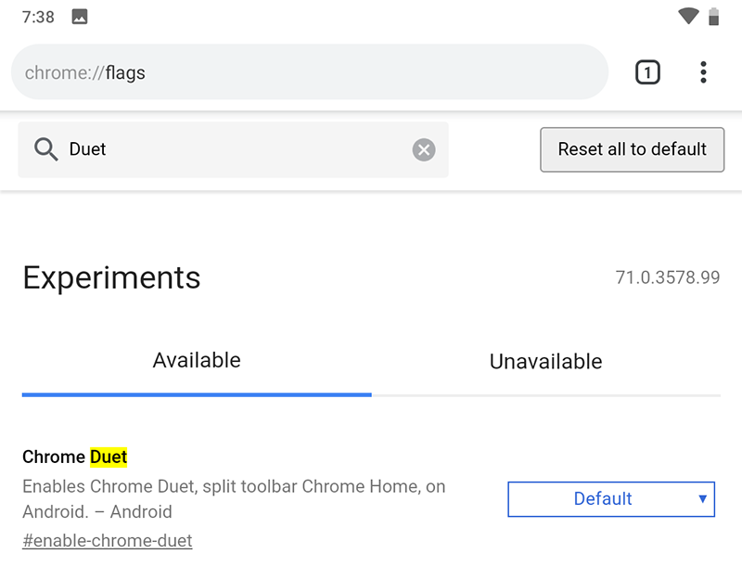Viewport: 742px width, 579px height.
Task: Clear the Duet search text
Action: 424,149
